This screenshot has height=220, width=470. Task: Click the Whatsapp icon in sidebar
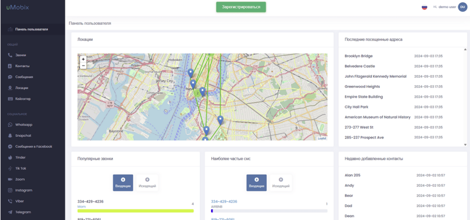(10, 125)
